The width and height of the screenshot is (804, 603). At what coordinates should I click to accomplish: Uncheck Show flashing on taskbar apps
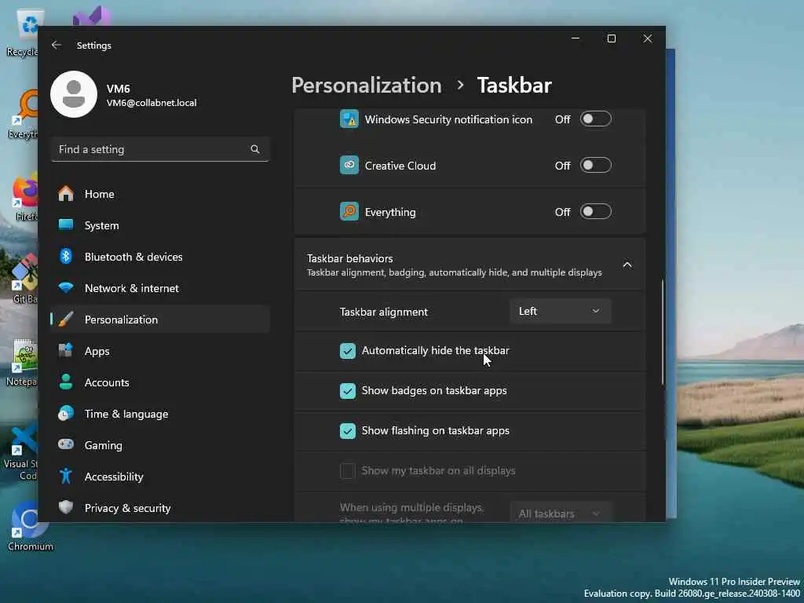point(348,431)
